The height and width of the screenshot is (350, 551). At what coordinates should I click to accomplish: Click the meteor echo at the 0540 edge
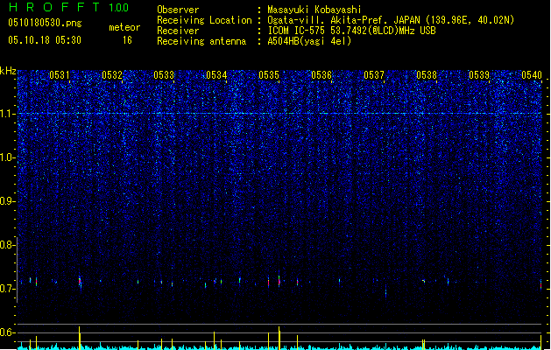pos(540,284)
